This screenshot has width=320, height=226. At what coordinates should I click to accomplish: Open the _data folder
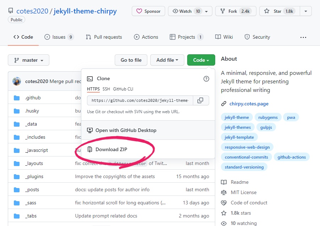coord(31,124)
